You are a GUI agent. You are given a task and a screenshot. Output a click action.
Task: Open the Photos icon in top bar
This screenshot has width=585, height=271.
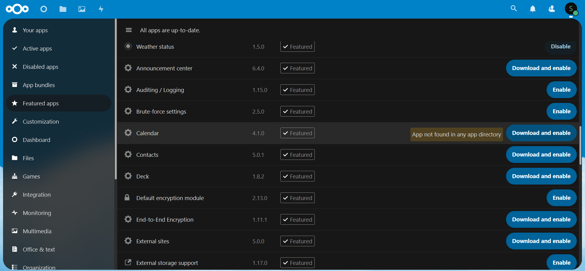(x=82, y=9)
